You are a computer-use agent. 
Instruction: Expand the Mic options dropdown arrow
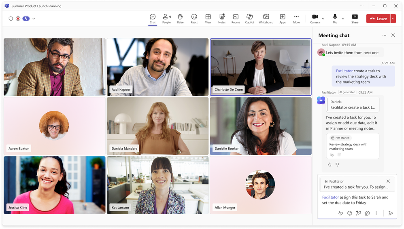tap(343, 19)
